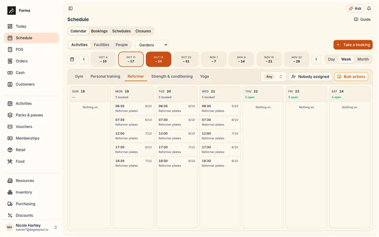
Task: Open the notifications bell
Action: point(369,9)
